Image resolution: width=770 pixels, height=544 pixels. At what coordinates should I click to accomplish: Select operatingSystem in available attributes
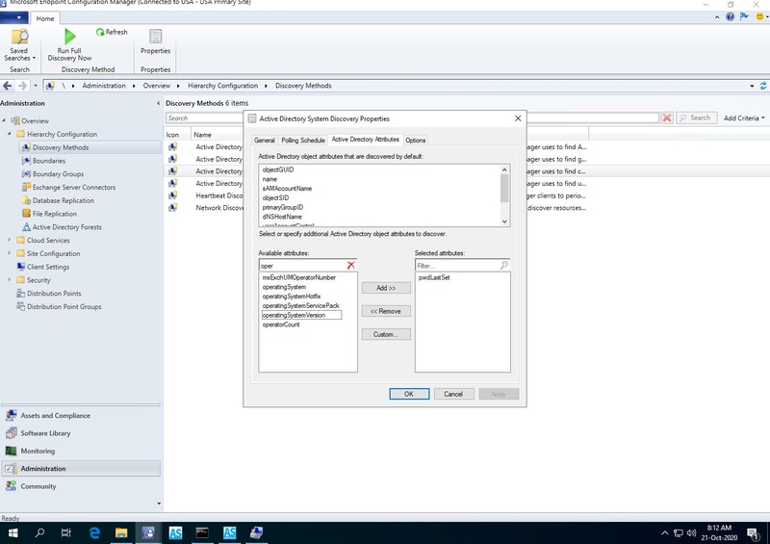pos(284,287)
